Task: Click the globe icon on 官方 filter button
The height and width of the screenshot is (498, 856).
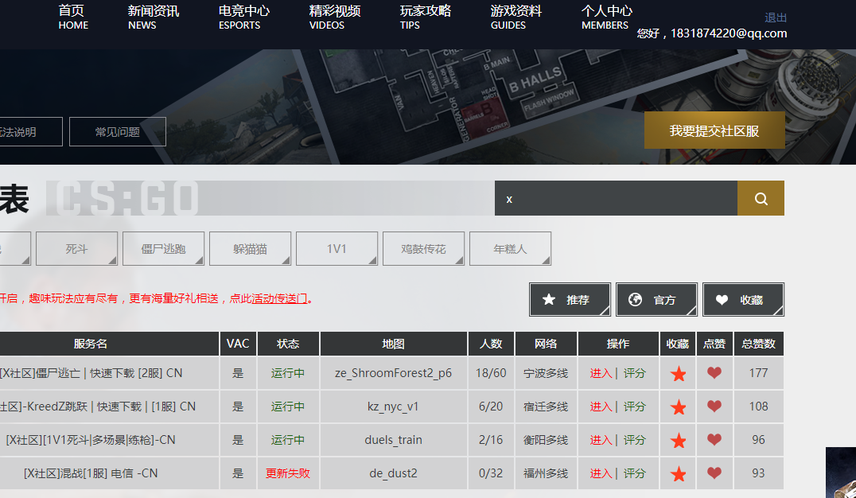Action: (x=635, y=299)
